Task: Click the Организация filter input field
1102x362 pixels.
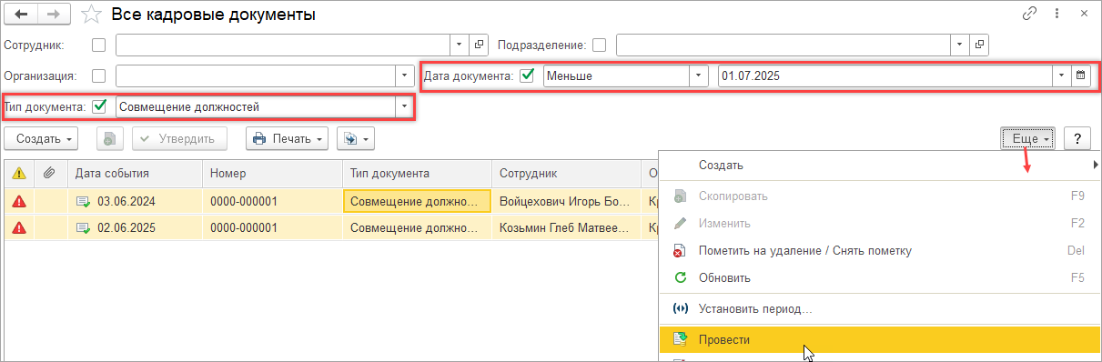Action: tap(256, 75)
